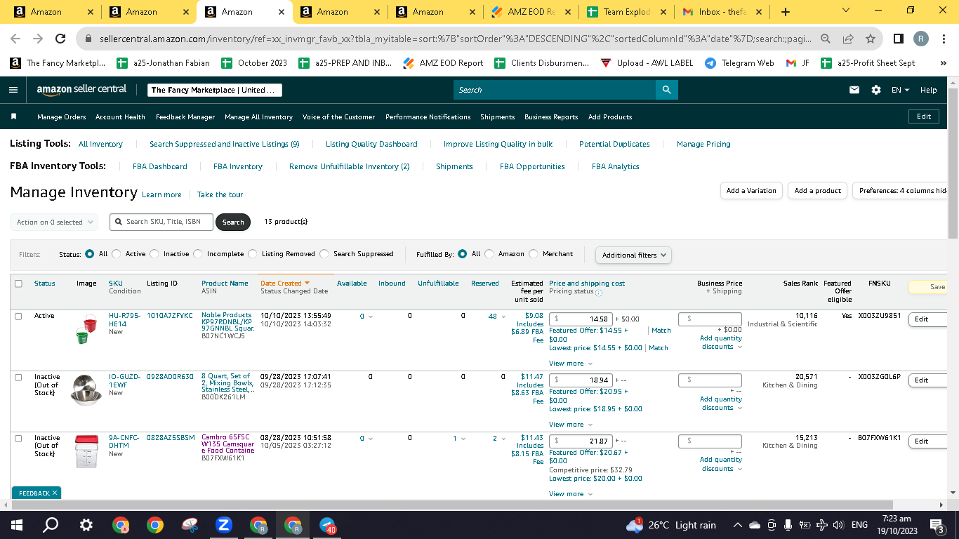959x539 pixels.
Task: Click the Search SKU, Title, ISBN field
Action: [x=161, y=222]
